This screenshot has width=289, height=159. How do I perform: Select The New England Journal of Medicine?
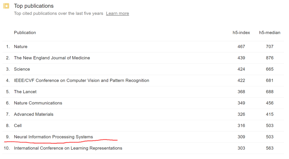click(52, 58)
